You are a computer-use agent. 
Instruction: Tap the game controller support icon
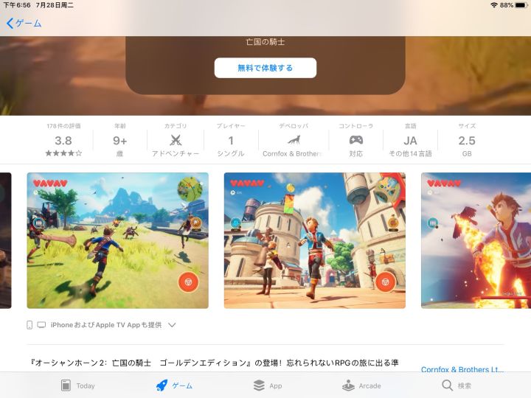(x=356, y=140)
